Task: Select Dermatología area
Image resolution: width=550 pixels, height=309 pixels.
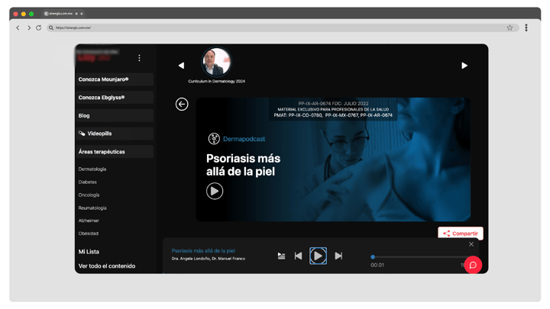Action: [x=92, y=169]
